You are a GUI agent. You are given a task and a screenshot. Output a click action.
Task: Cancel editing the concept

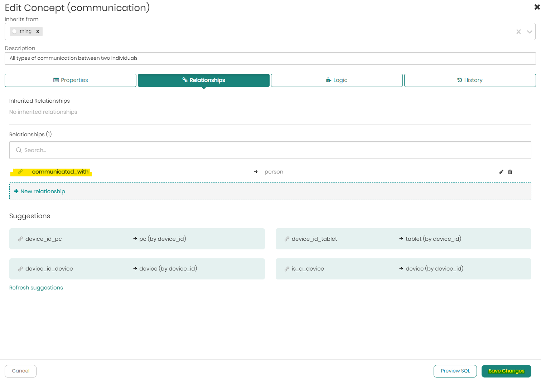(x=20, y=371)
